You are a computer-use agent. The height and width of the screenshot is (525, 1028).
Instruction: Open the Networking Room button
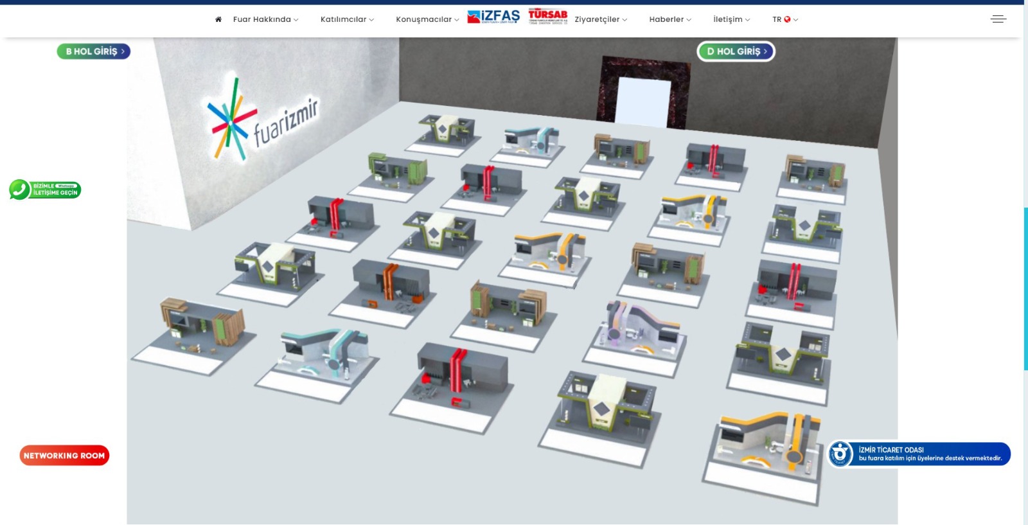point(64,456)
